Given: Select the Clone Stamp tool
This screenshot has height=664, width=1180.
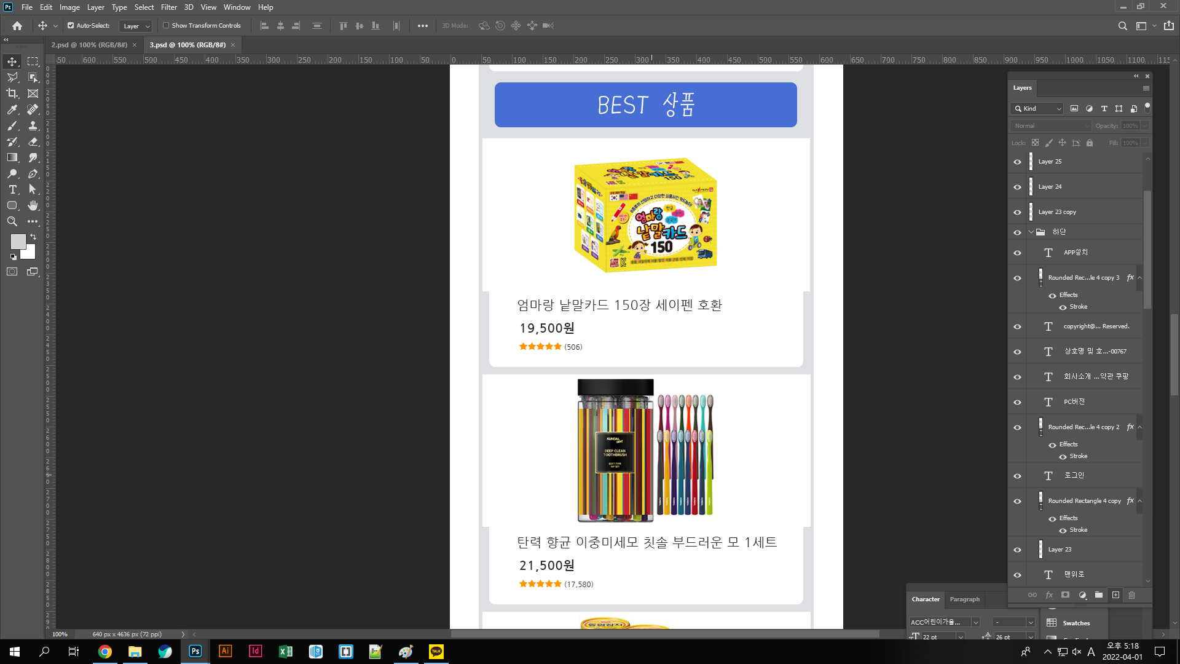Looking at the screenshot, I should (x=33, y=125).
